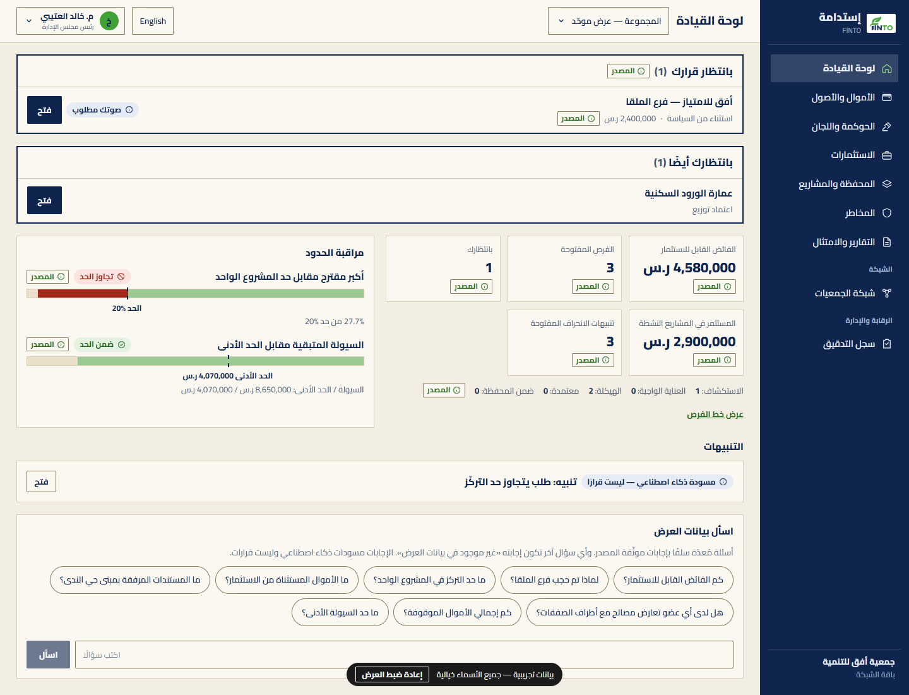Click the green user avatar for خالد العتيبي
Screen dimensions: 909x695
tap(109, 21)
